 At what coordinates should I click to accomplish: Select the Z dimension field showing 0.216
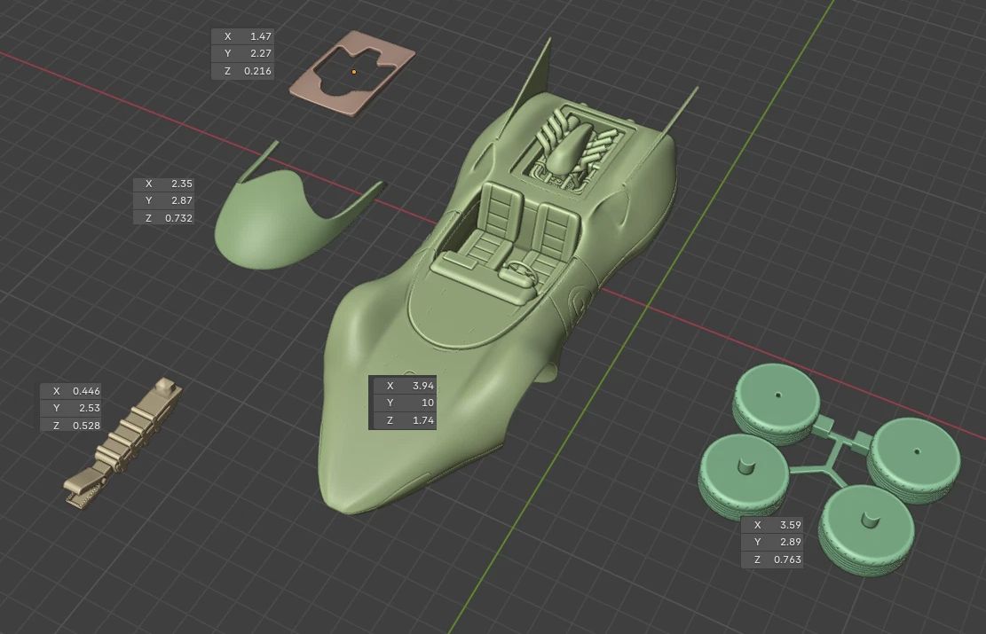242,71
